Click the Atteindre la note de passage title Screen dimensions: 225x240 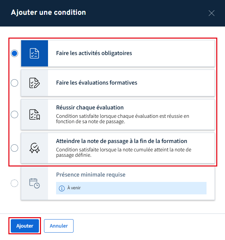122,141
